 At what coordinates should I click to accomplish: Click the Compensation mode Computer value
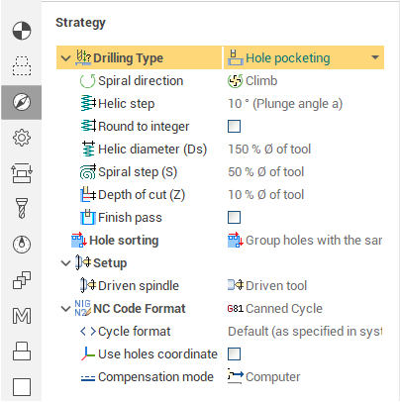[264, 377]
